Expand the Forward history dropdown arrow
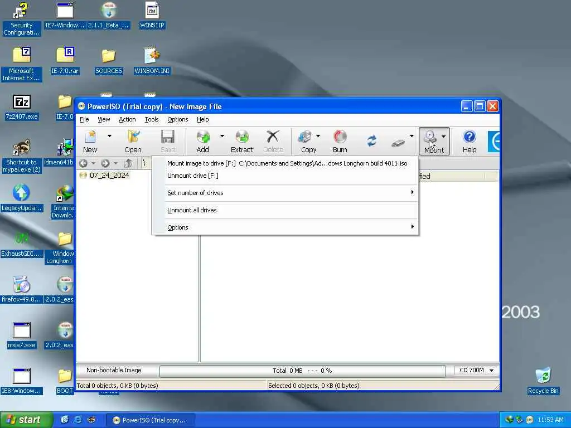This screenshot has width=571, height=428. [x=115, y=163]
